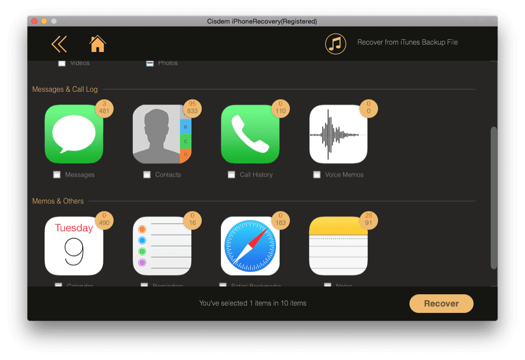Click the Contacts label text
The width and height of the screenshot is (525, 360).
pos(168,175)
